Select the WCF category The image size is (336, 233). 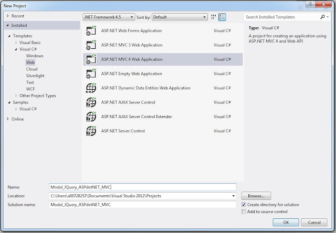[30, 89]
